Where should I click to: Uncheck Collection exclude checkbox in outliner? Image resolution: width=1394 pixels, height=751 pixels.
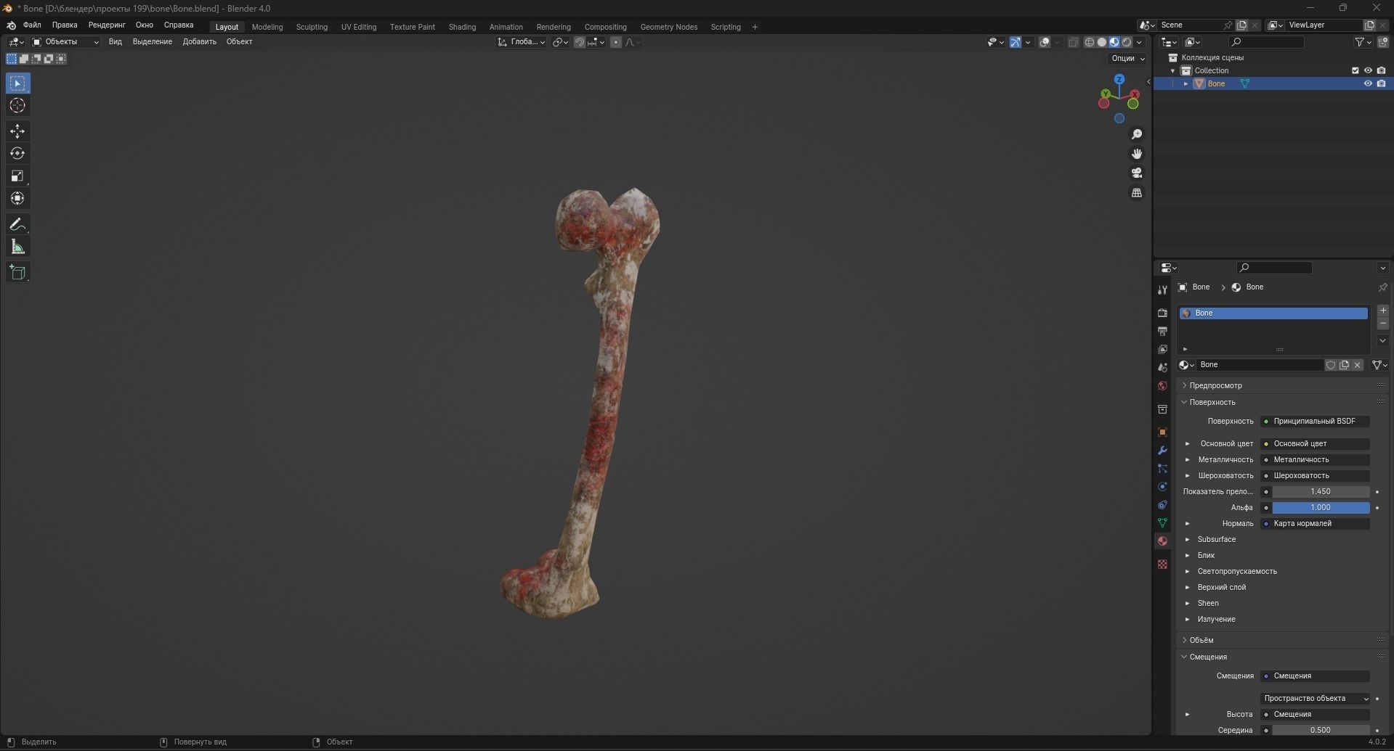(1355, 70)
